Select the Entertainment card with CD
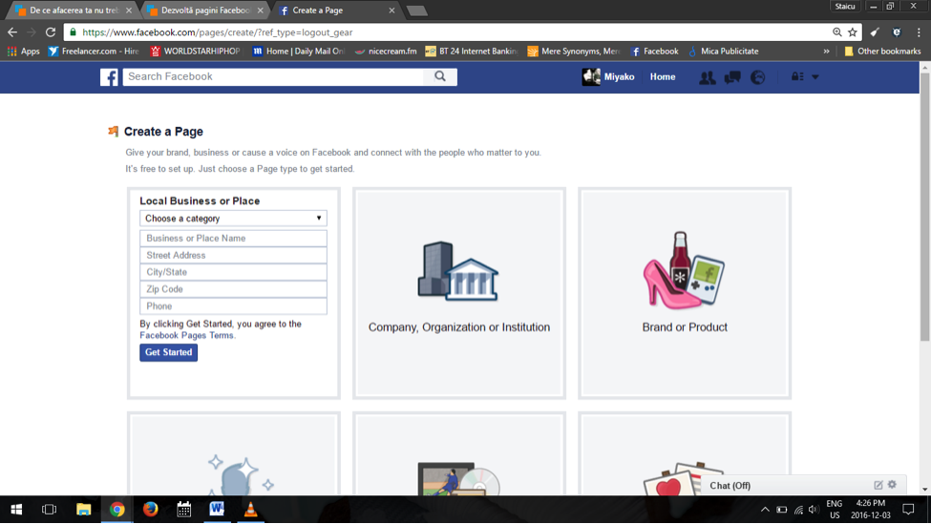 (x=459, y=454)
